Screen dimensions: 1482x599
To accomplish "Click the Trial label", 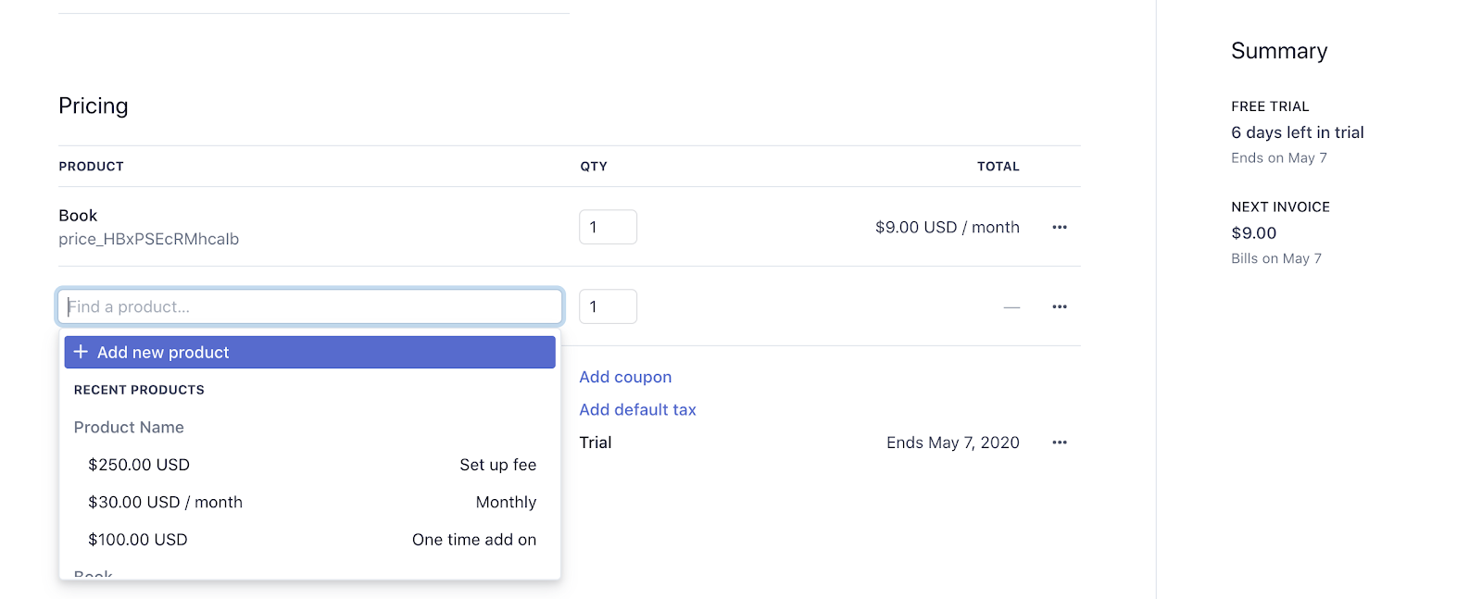I will pyautogui.click(x=596, y=443).
